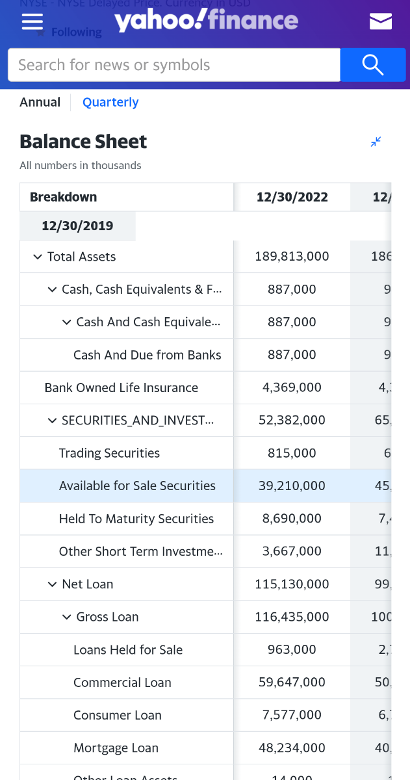Select the Held To Maturity Securities row
The height and width of the screenshot is (780, 410).
[136, 519]
